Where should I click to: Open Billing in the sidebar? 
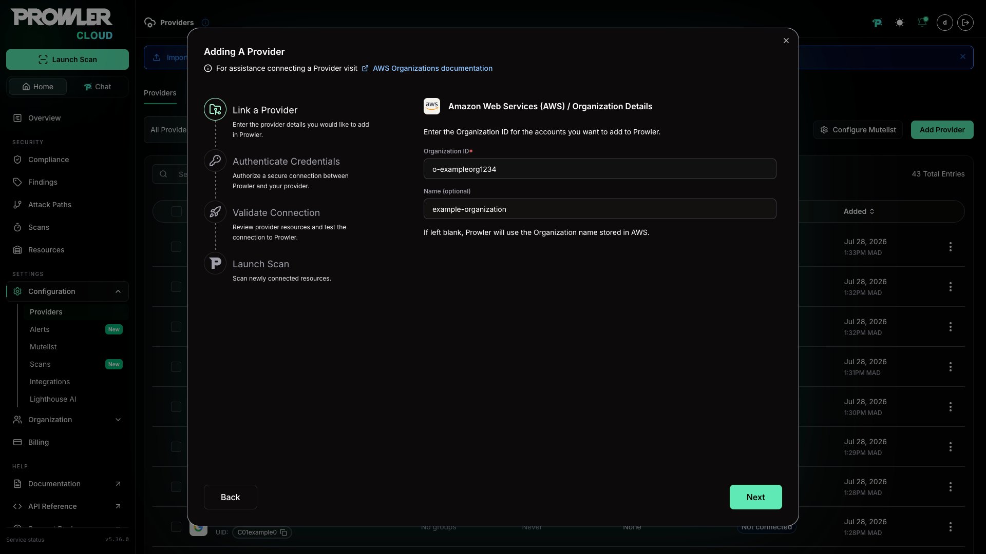pos(39,442)
